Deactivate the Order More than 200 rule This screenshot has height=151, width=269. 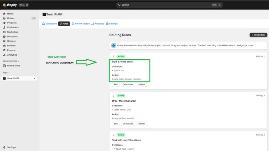(128, 124)
